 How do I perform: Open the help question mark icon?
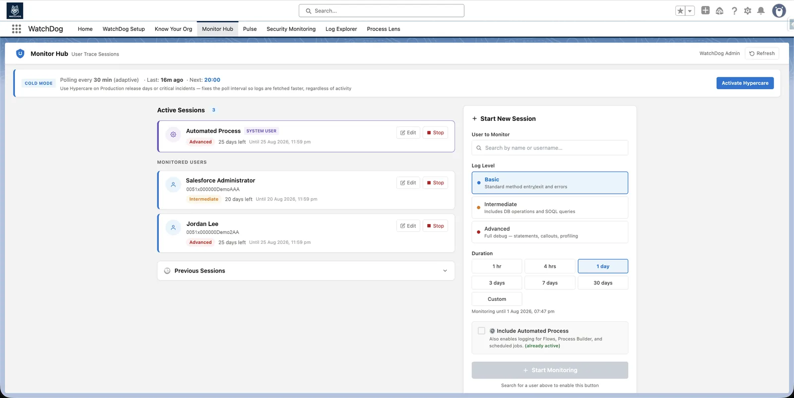734,10
